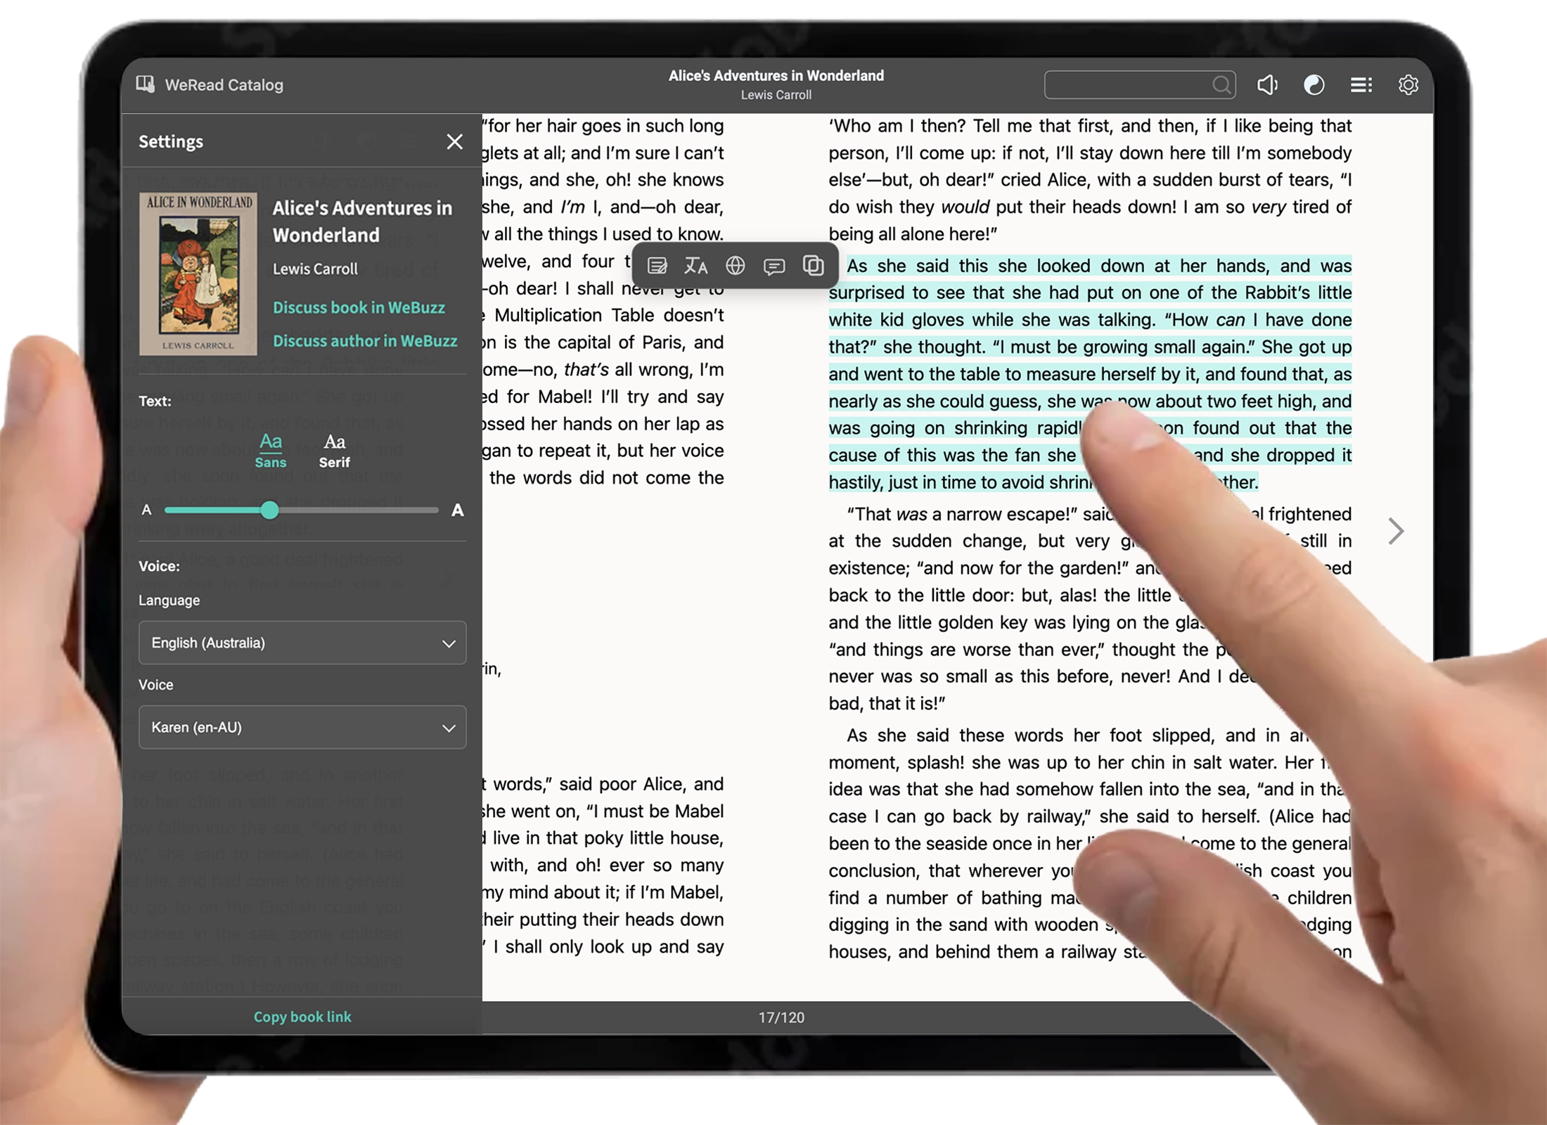1547x1125 pixels.
Task: Click the WeRead Catalog label
Action: (x=224, y=85)
